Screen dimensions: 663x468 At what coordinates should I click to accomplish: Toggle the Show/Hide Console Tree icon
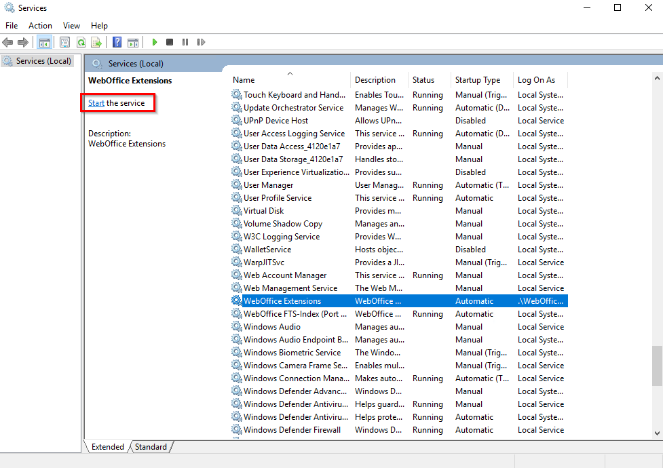coord(45,42)
